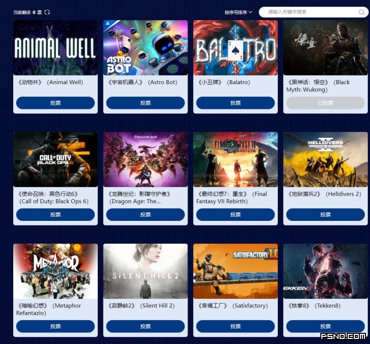The width and height of the screenshot is (370, 344).
Task: Vote for Balatro
Action: [x=236, y=103]
